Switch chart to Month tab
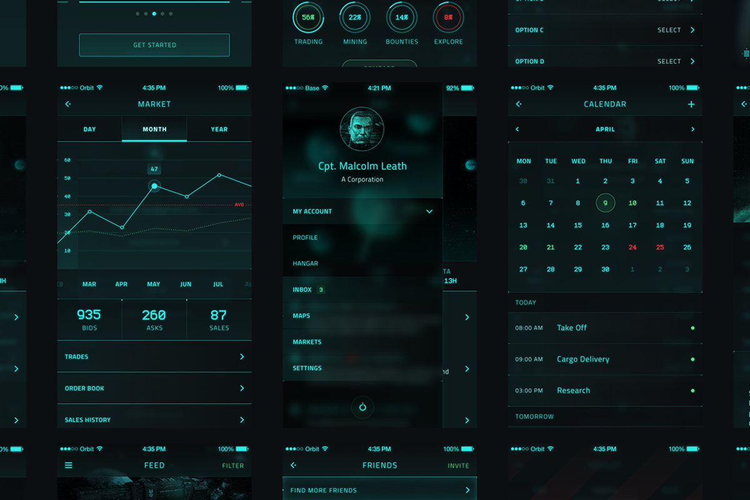750x500 pixels. 154,129
